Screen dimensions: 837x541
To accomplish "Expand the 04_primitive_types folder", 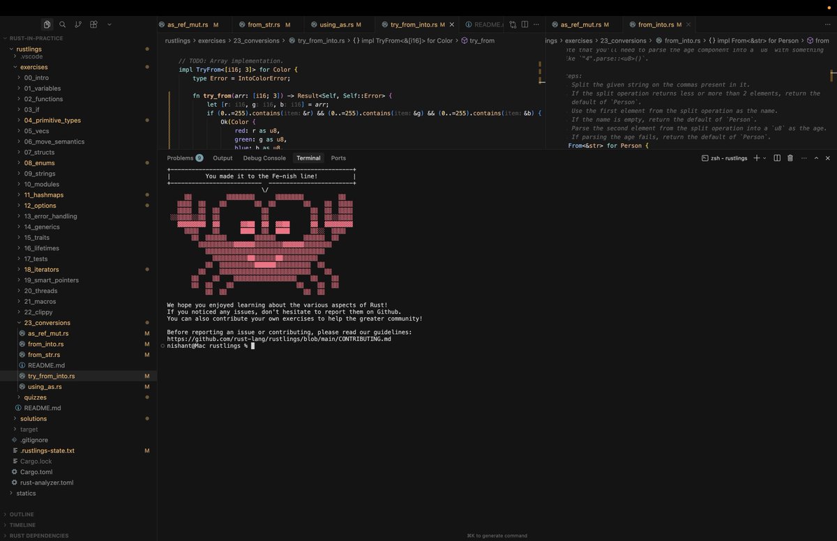I will coord(52,121).
